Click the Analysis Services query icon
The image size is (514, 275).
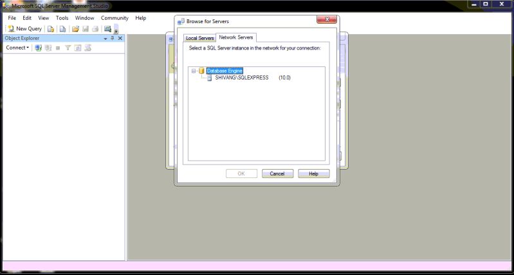pos(62,29)
